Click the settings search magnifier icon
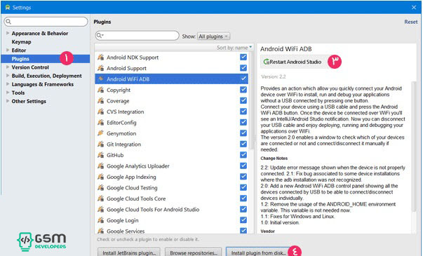This screenshot has height=256, width=423. (x=8, y=22)
